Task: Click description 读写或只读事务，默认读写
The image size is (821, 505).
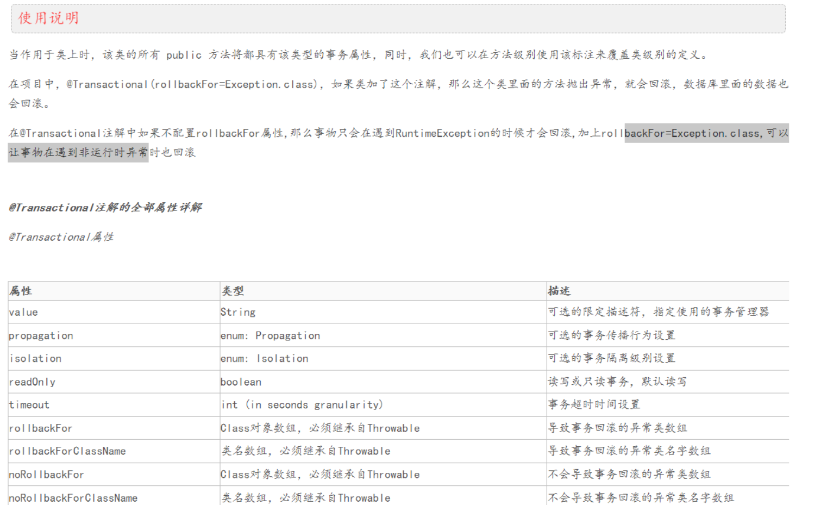Action: tap(617, 382)
